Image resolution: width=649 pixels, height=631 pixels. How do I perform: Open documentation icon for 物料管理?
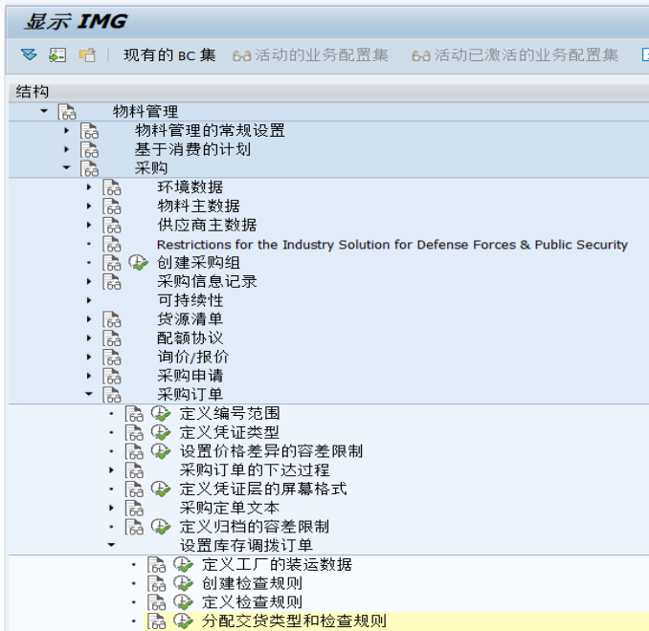point(67,112)
